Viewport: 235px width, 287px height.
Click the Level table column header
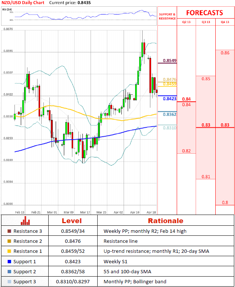click(x=71, y=221)
